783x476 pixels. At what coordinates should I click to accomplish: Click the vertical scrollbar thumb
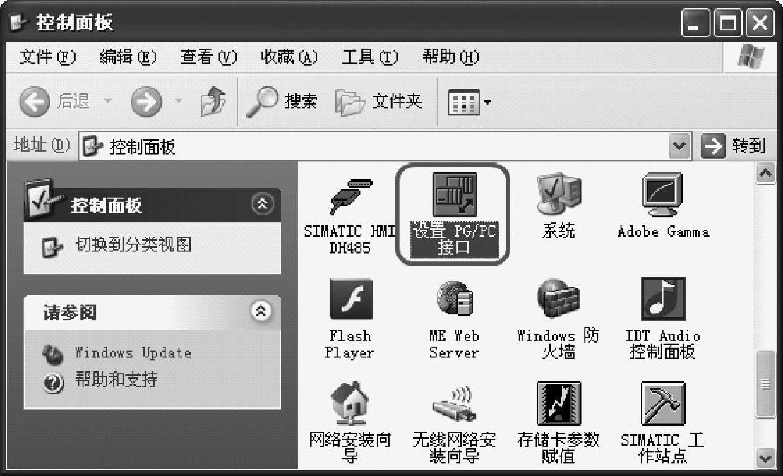coord(765,384)
